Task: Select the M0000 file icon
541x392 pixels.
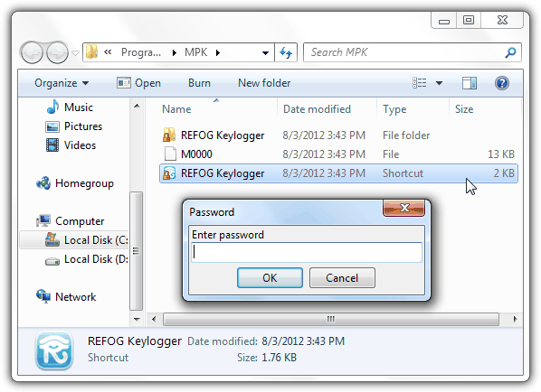Action: pos(170,154)
